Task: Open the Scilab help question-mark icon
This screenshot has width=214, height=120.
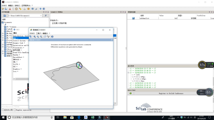Action: 44,9
